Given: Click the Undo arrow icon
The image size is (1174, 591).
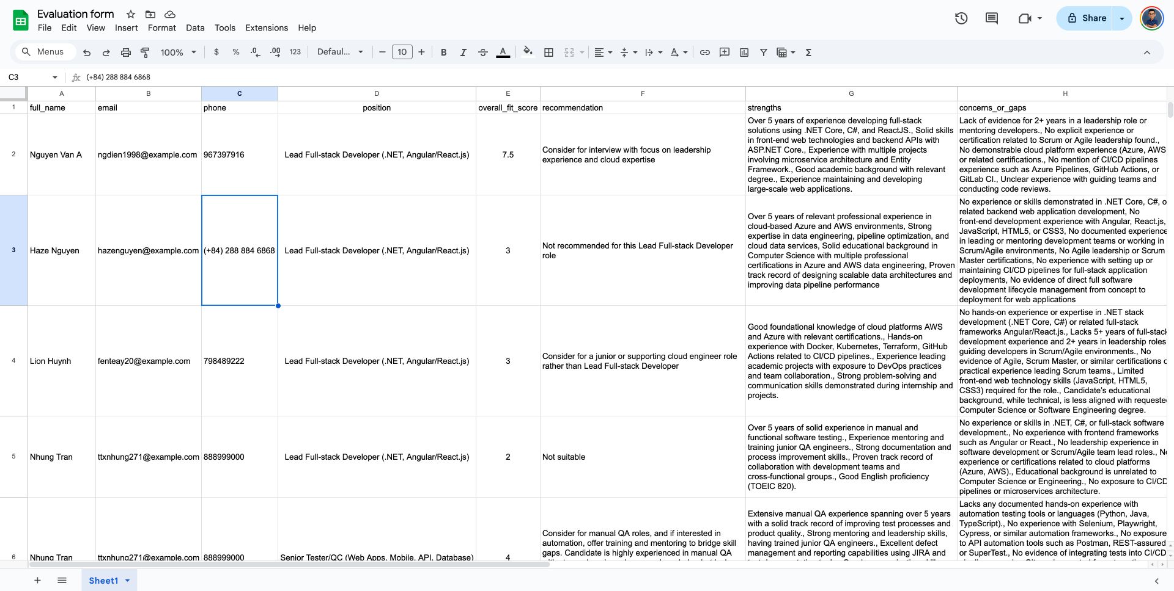Looking at the screenshot, I should click(x=87, y=53).
